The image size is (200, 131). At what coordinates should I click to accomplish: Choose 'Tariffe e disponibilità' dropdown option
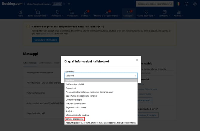[75, 84]
